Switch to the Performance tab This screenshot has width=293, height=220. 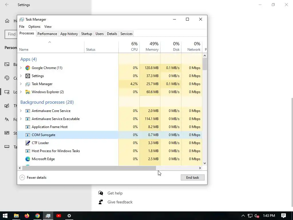pos(47,34)
